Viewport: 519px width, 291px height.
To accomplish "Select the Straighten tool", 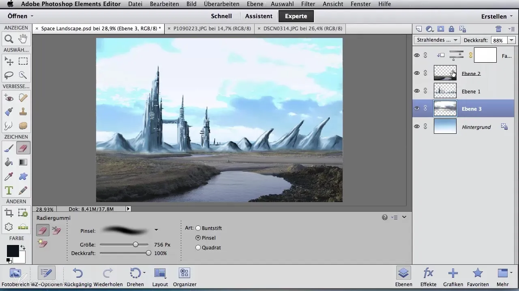I will pos(23,227).
